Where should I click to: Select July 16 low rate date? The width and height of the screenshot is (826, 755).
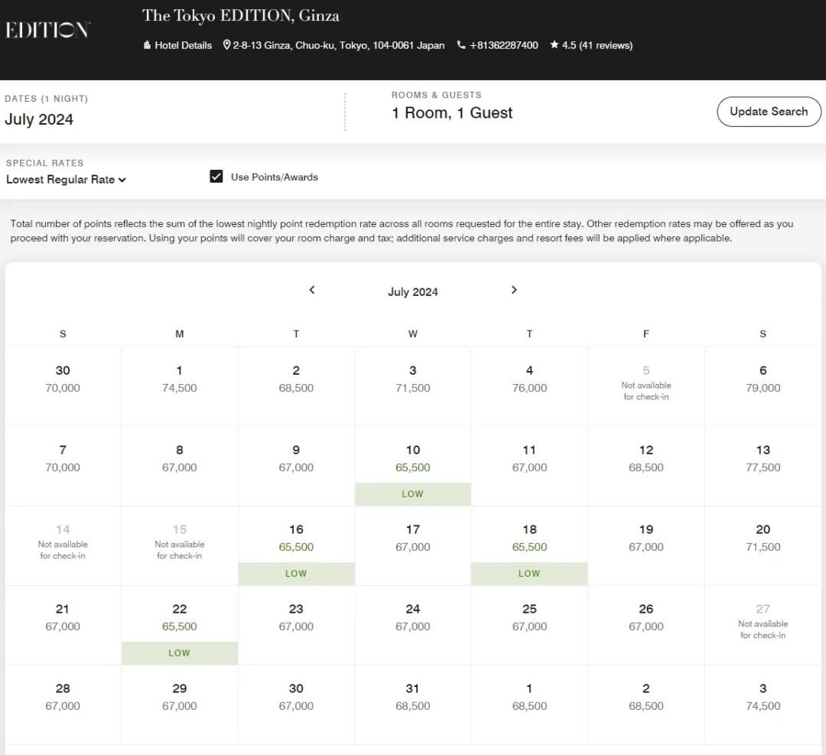[x=296, y=539]
